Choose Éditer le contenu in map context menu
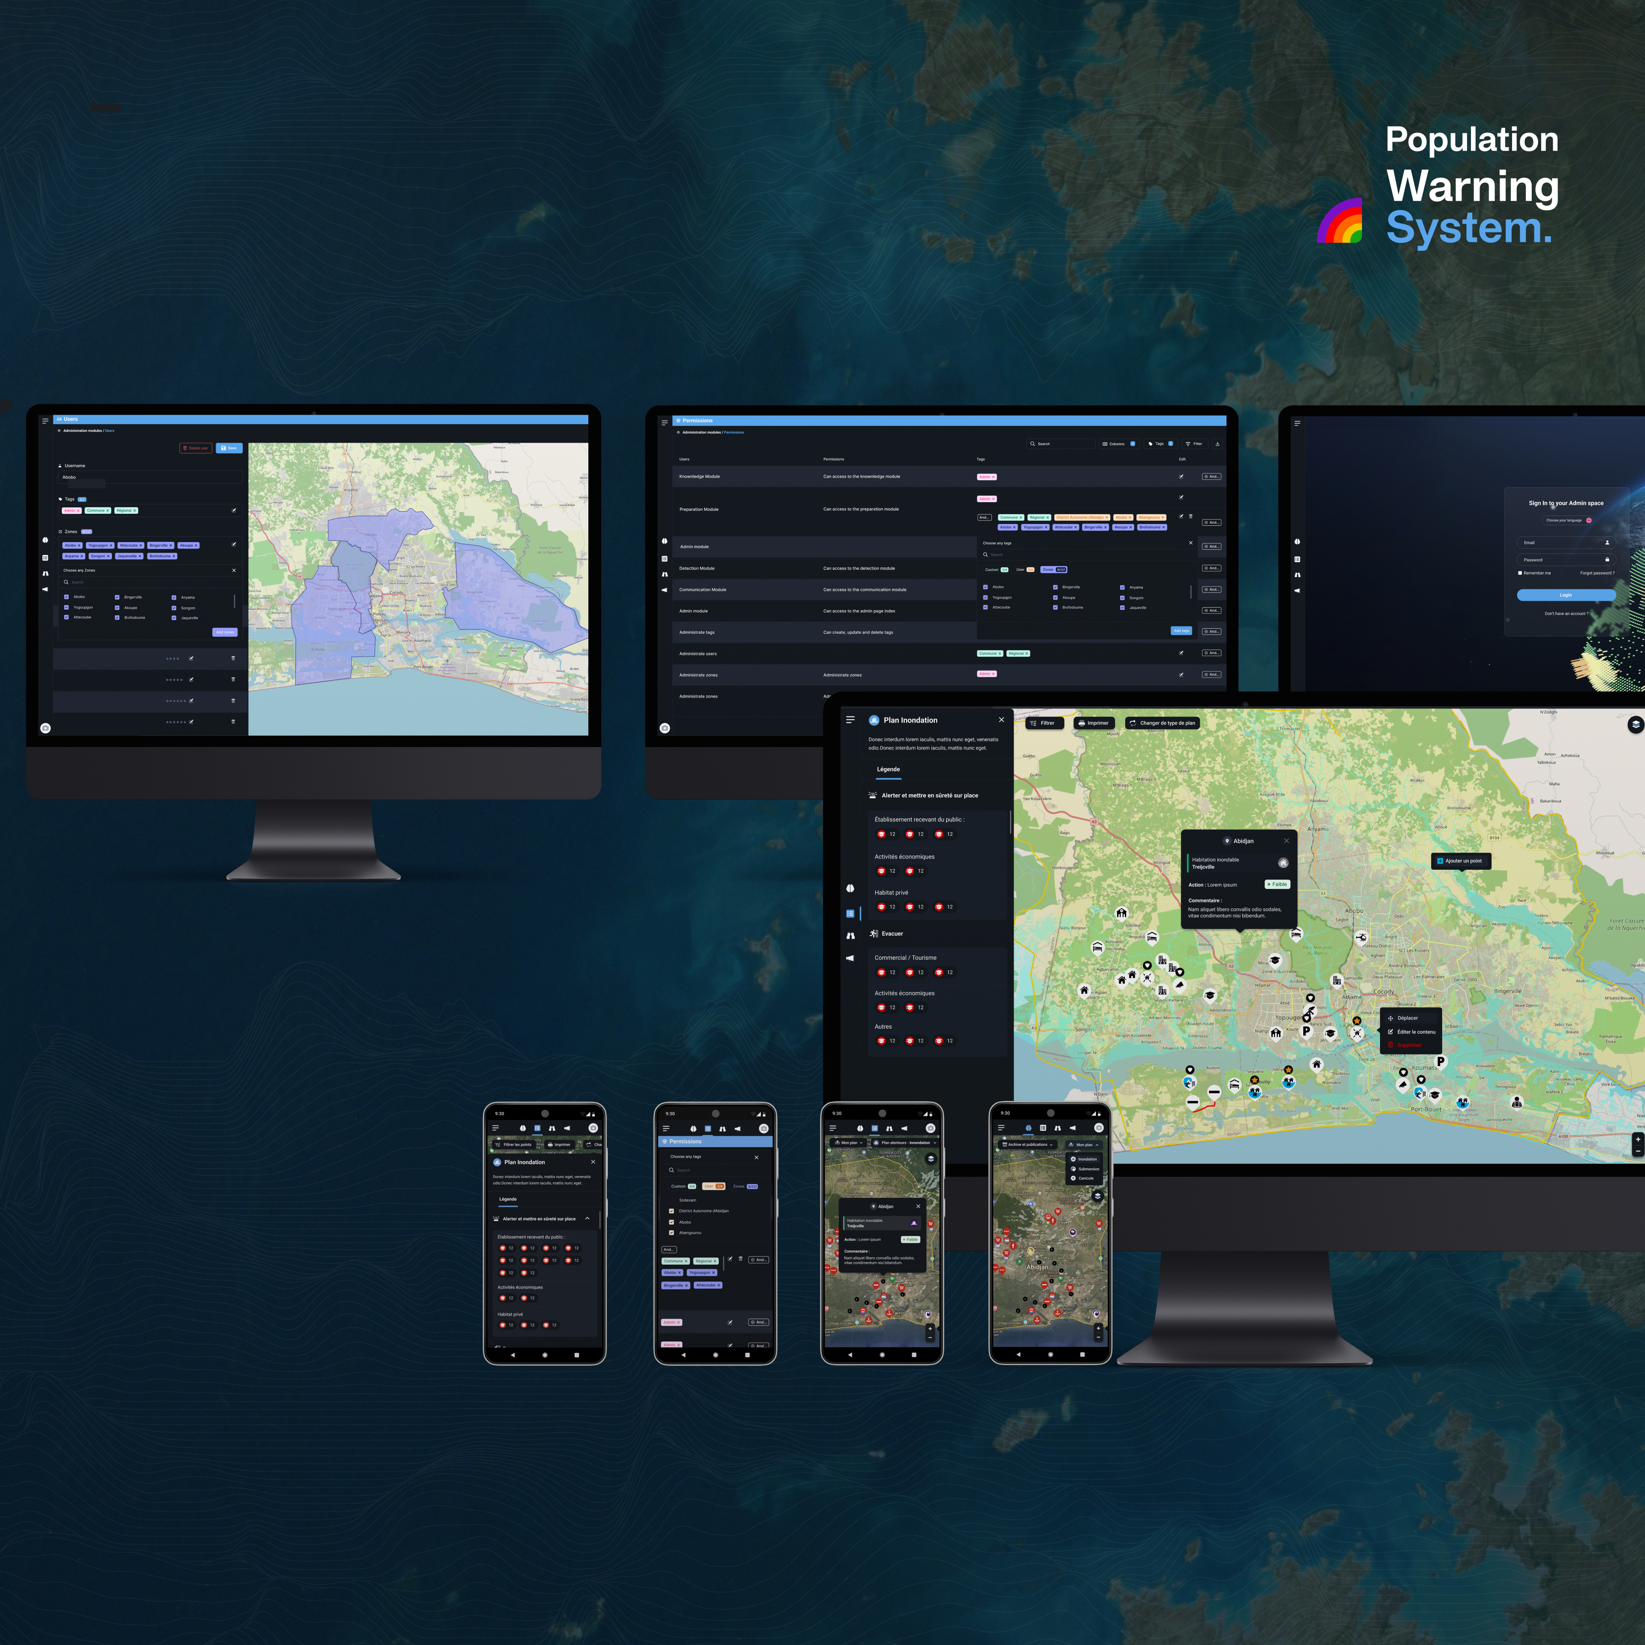The image size is (1645, 1645). [x=1415, y=1032]
